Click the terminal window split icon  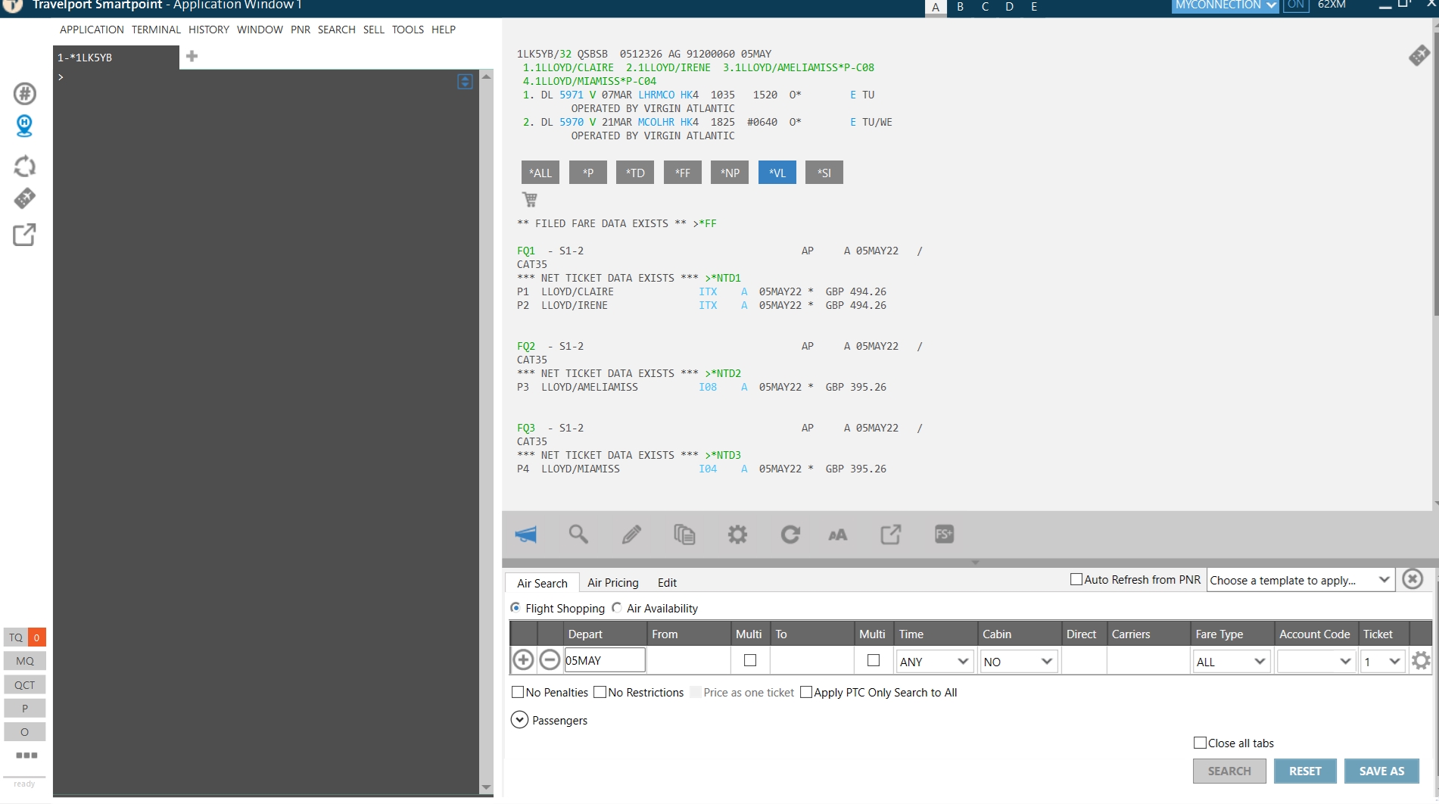tap(465, 81)
